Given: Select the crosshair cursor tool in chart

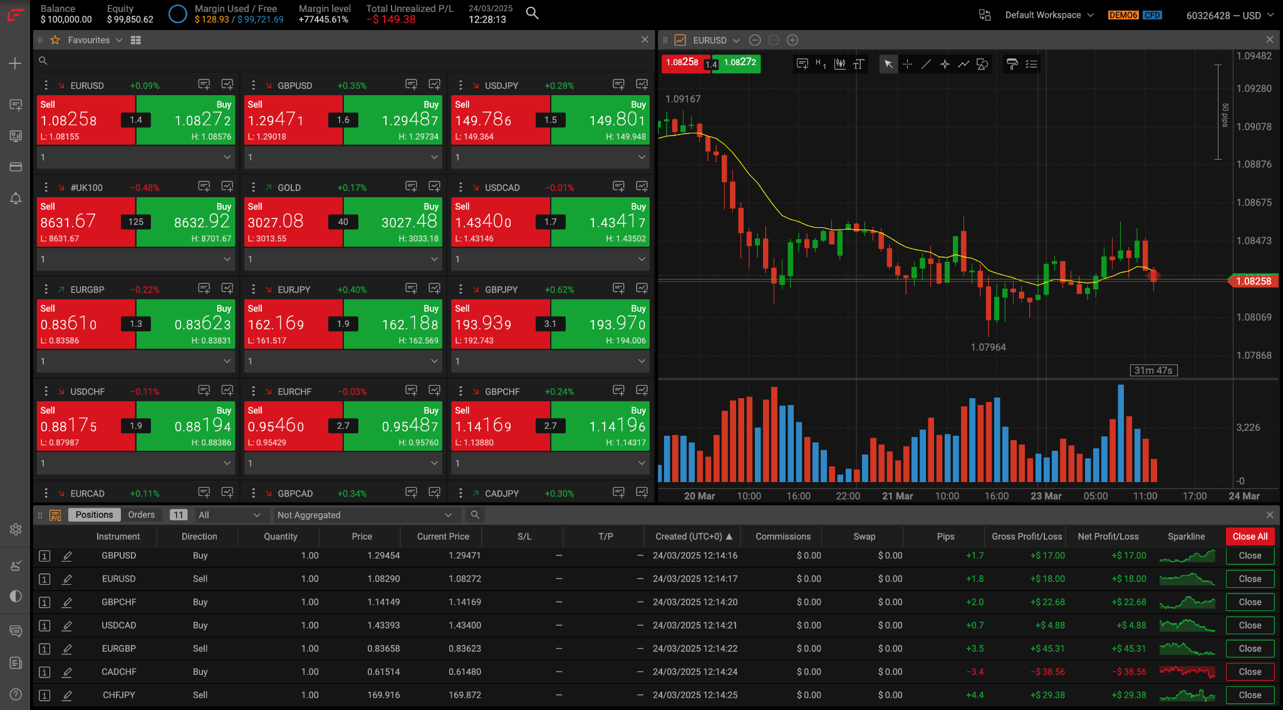Looking at the screenshot, I should [907, 64].
